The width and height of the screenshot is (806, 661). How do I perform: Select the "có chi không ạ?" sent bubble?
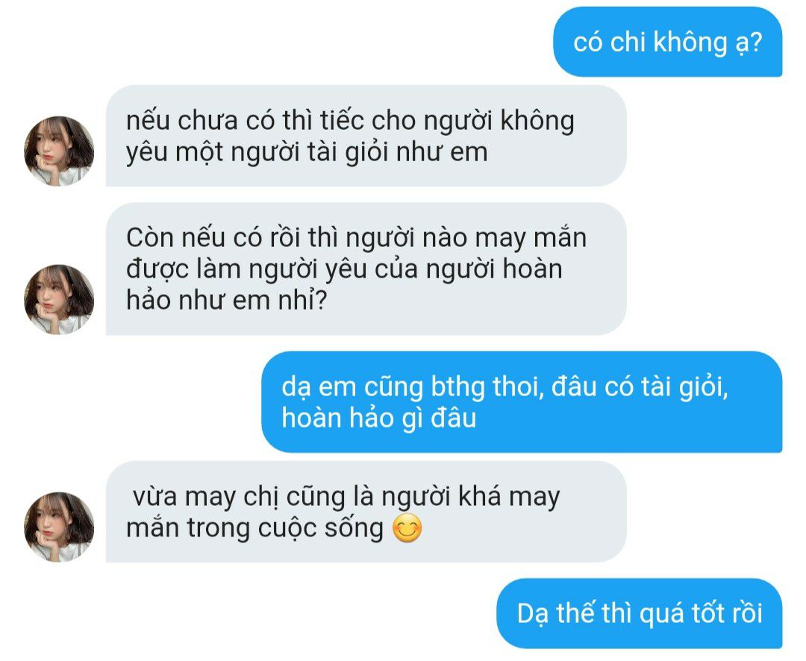point(668,42)
